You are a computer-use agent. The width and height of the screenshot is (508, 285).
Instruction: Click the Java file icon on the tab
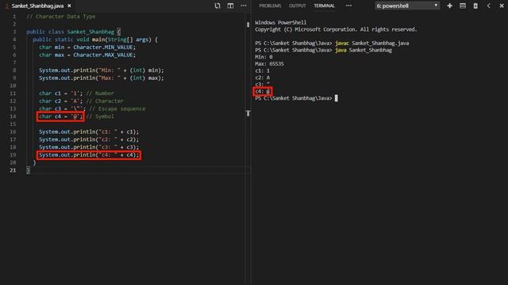(x=7, y=6)
